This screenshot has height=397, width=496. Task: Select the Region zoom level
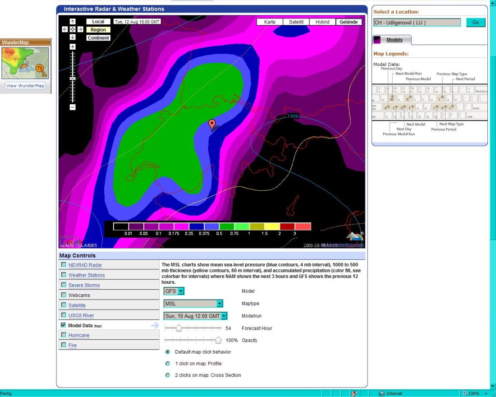tap(98, 30)
